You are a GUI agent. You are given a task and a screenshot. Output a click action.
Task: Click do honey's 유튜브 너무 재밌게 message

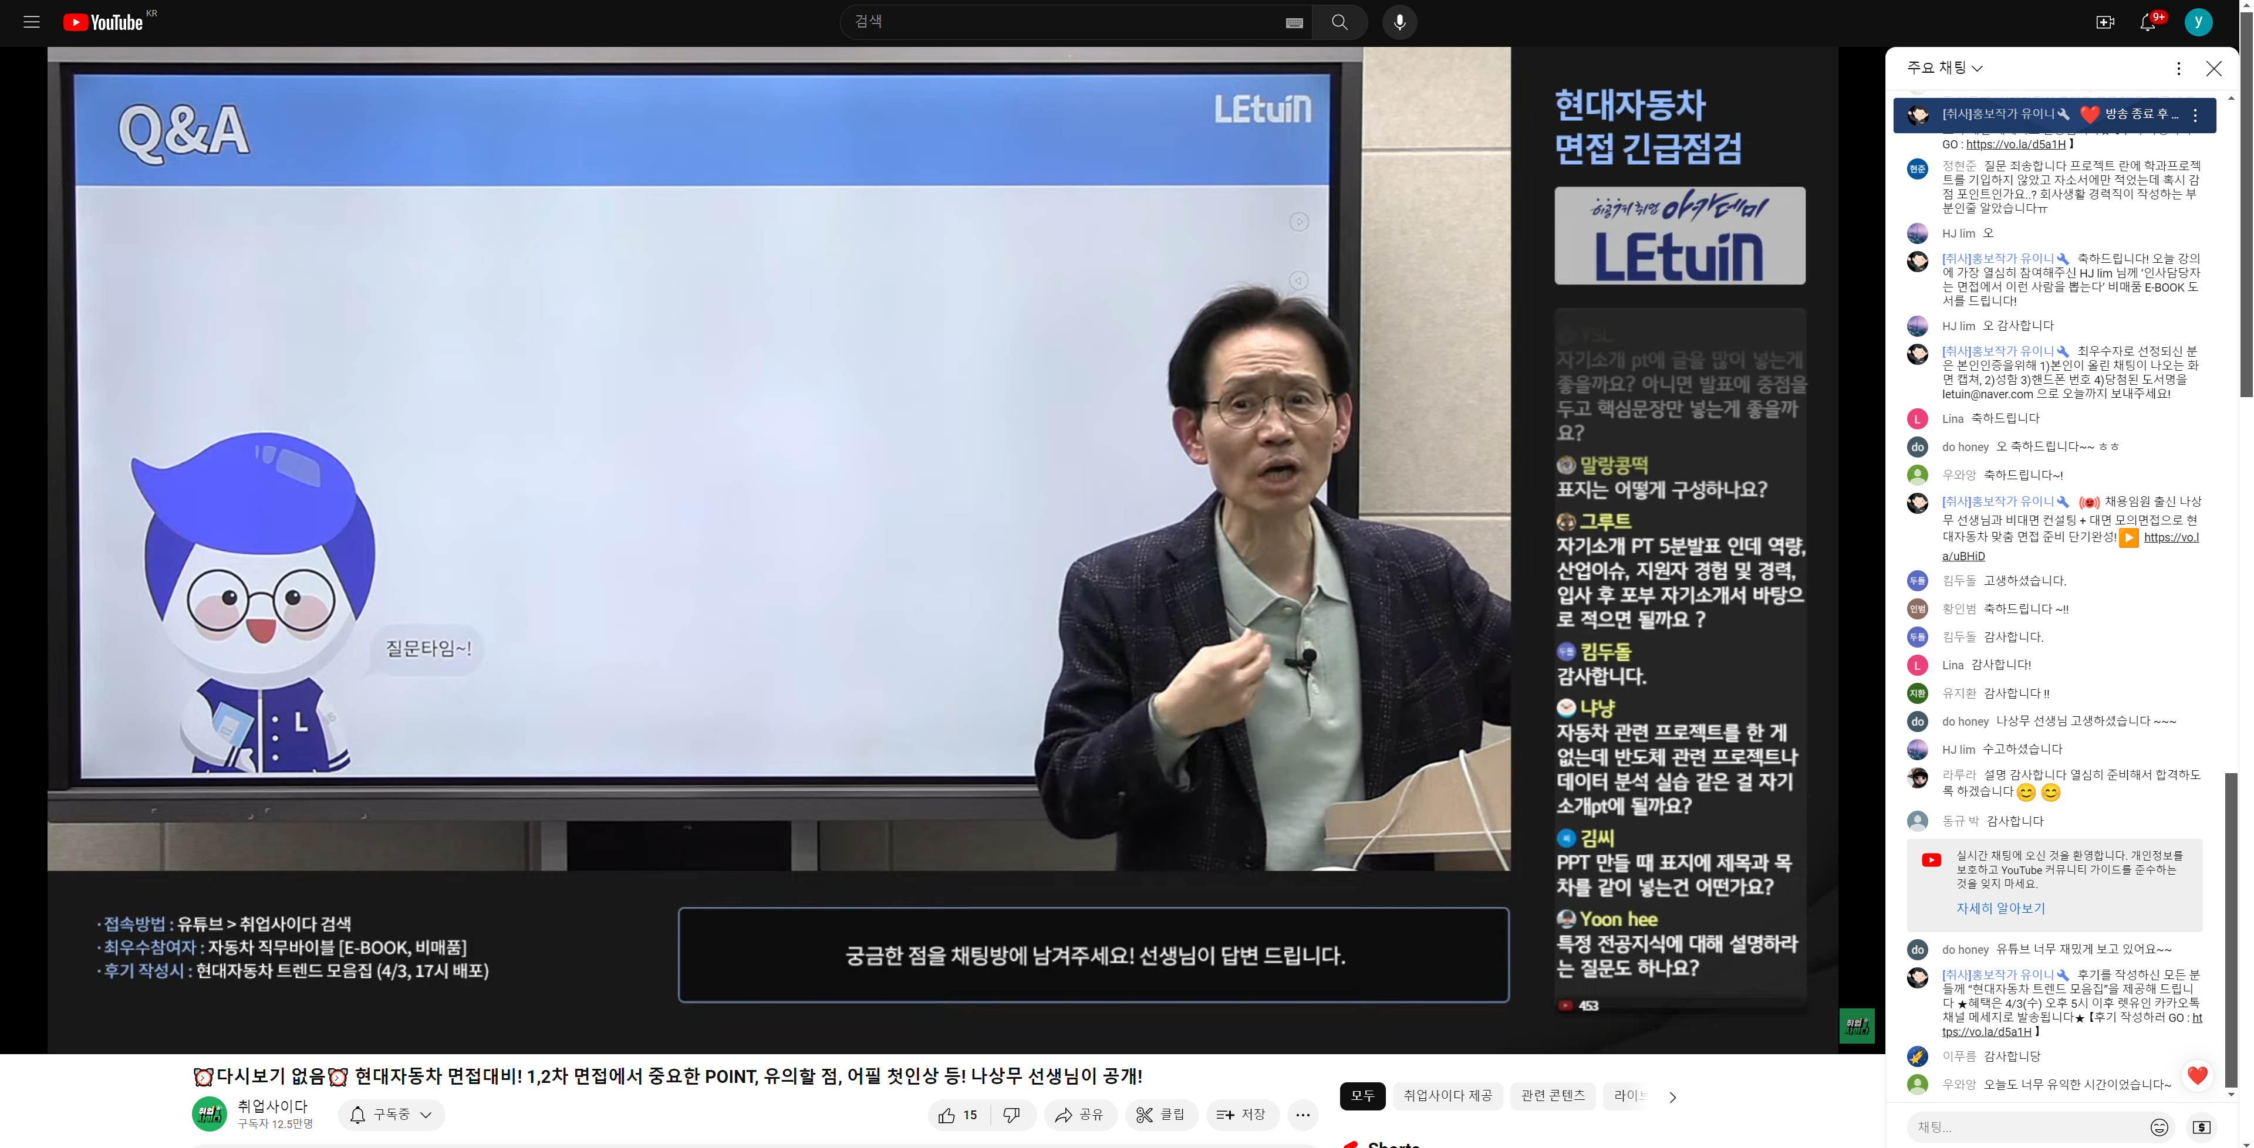[2083, 950]
